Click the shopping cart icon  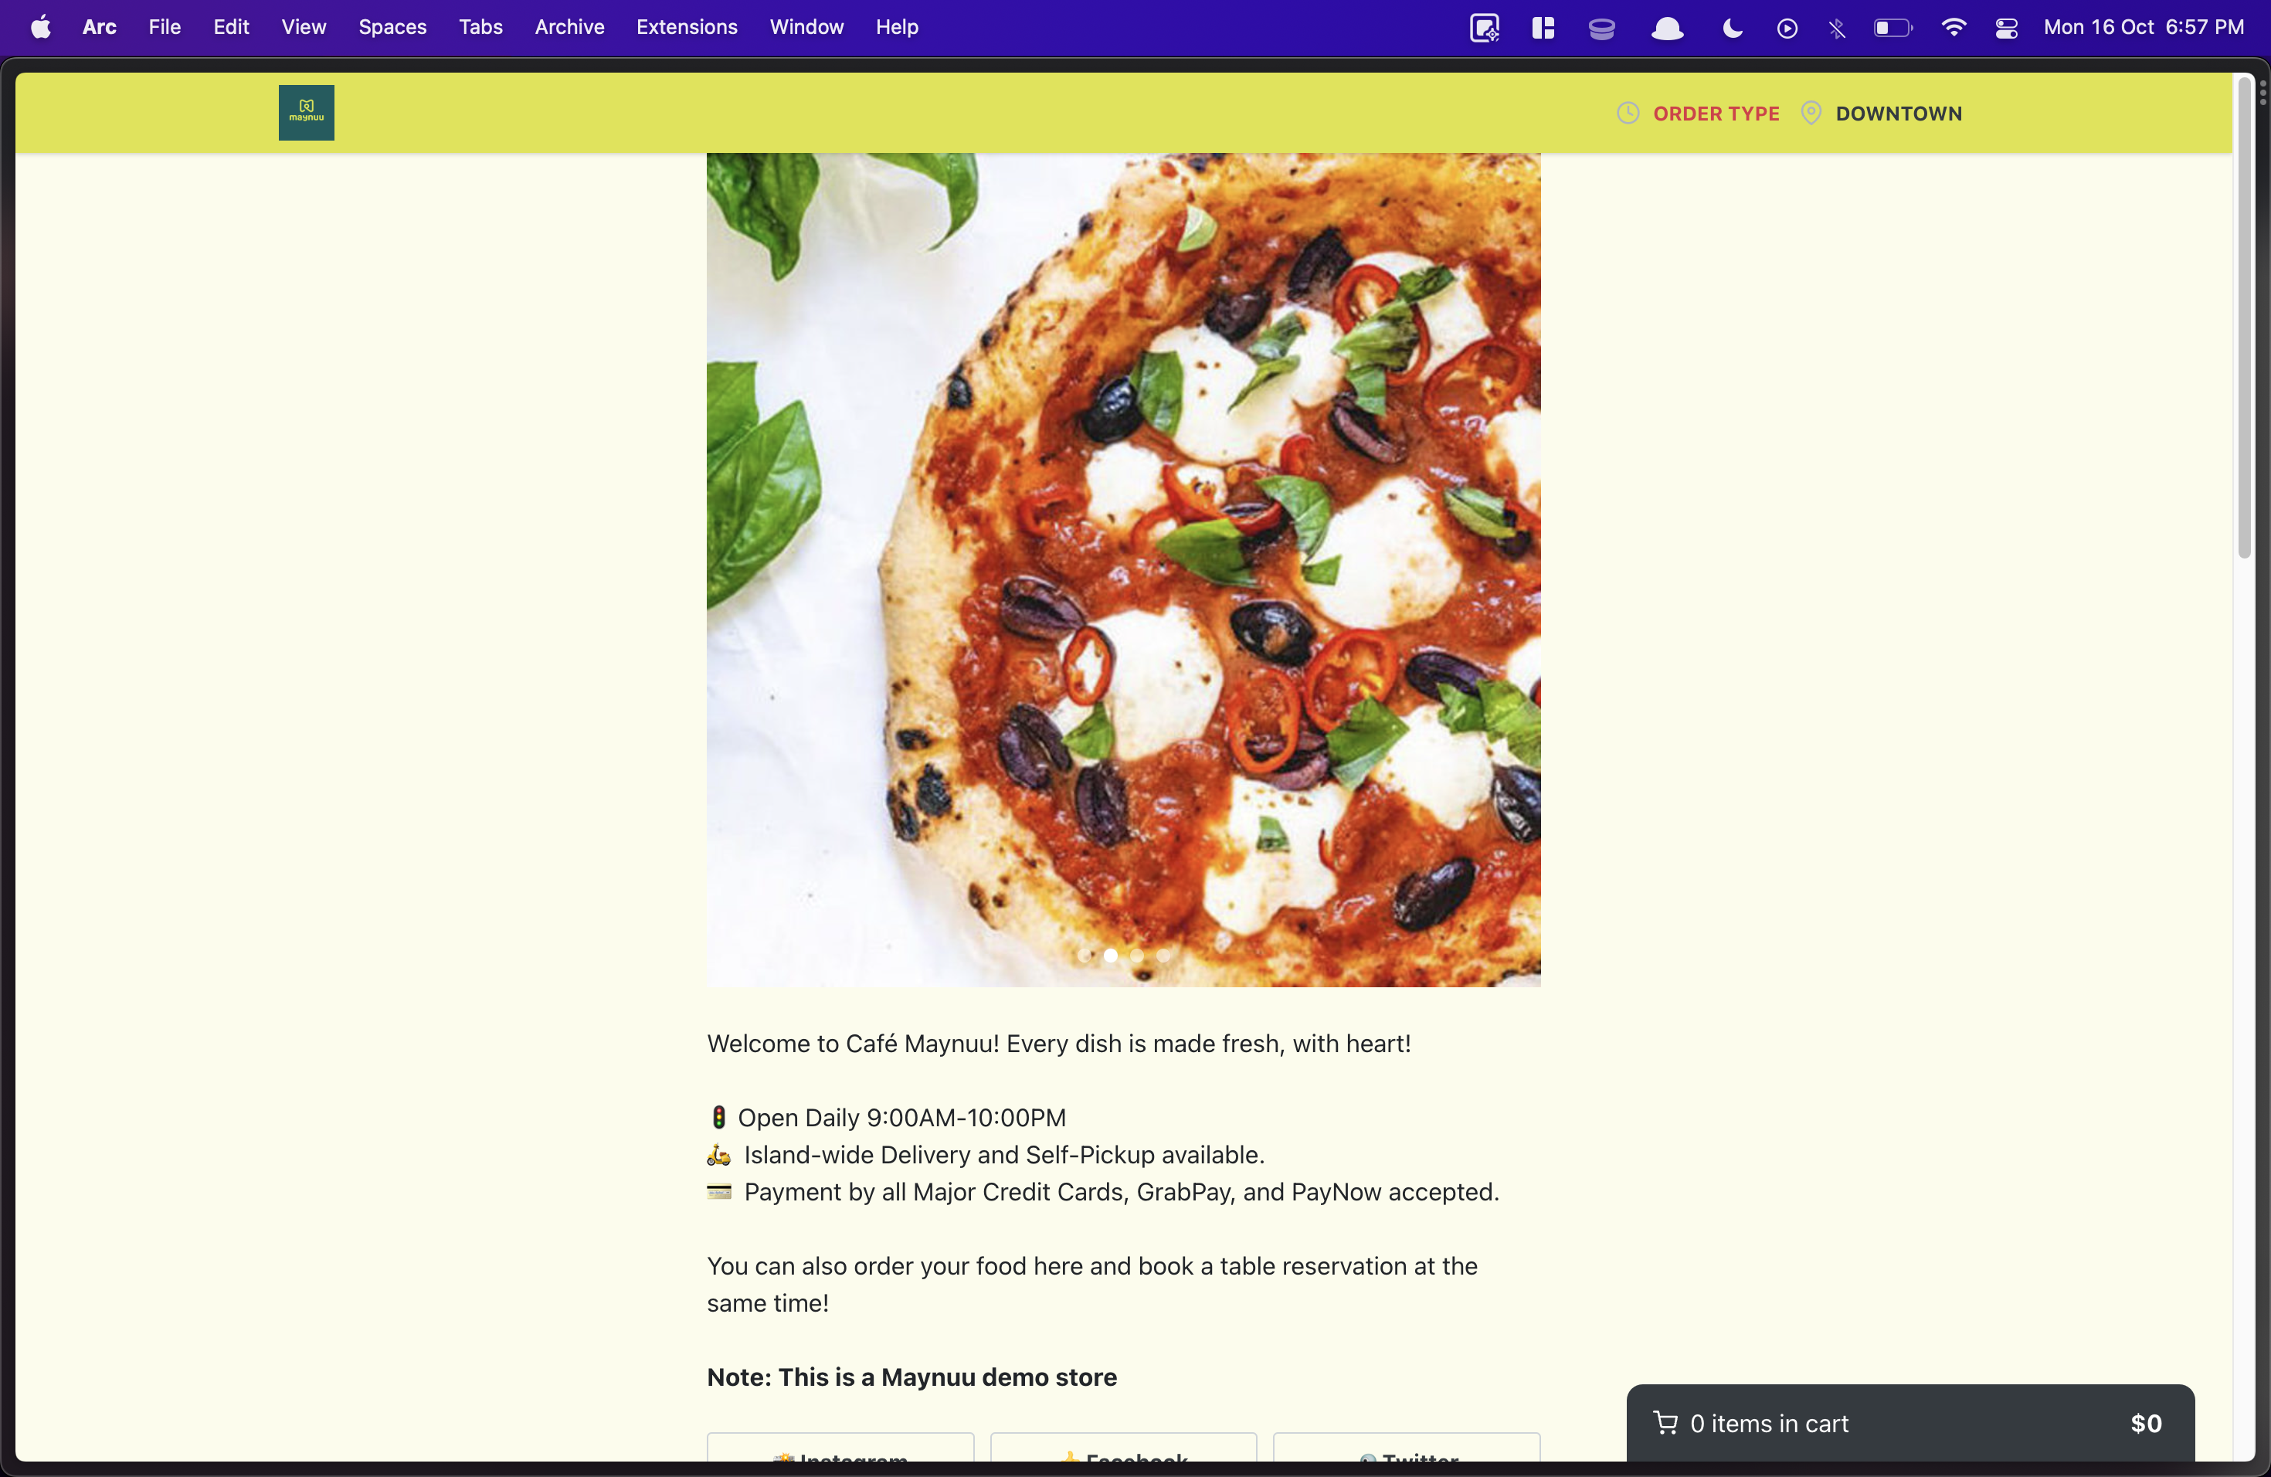tap(1665, 1423)
